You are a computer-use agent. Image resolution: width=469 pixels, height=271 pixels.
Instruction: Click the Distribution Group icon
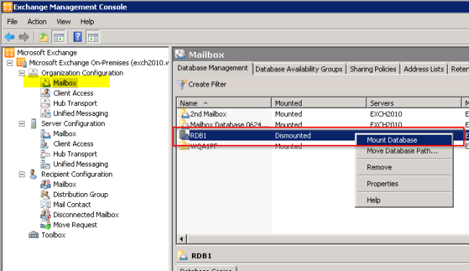click(x=45, y=195)
